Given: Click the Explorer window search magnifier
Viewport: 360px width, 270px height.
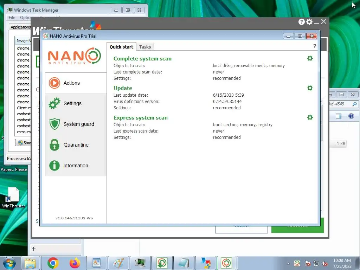Looking at the screenshot, I should (355, 104).
